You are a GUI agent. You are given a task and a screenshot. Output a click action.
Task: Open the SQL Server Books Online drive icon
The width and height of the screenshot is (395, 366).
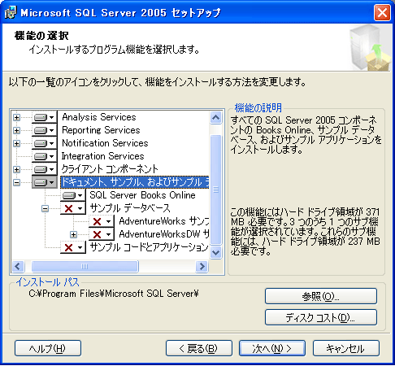(x=72, y=195)
